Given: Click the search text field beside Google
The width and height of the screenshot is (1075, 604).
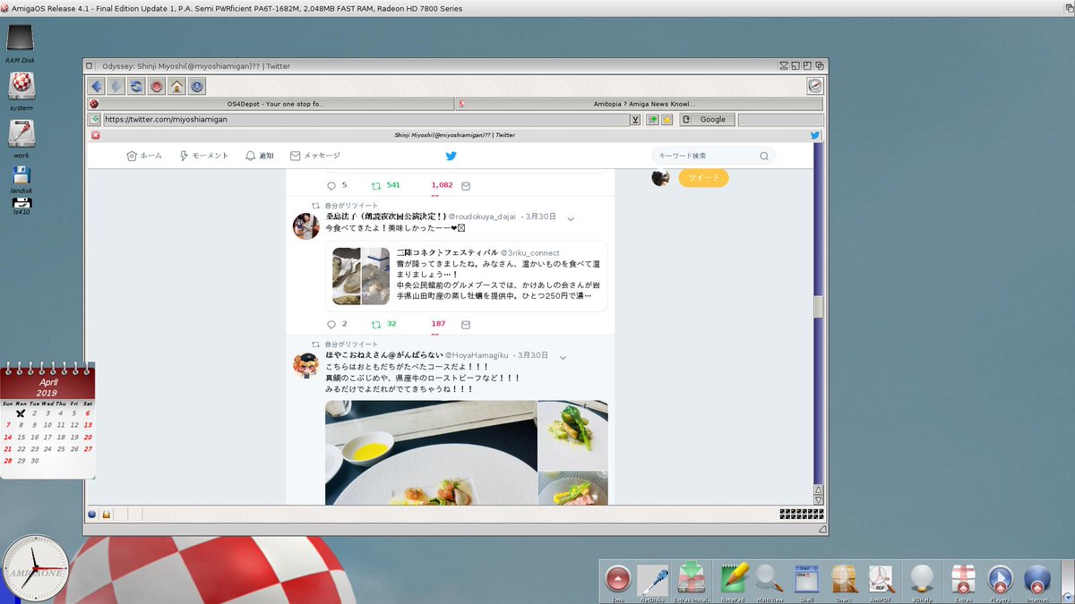Looking at the screenshot, I should 779,119.
